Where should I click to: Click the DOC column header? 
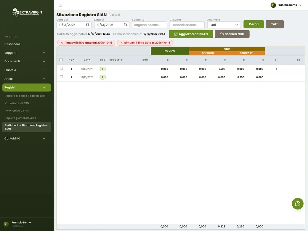145,60
